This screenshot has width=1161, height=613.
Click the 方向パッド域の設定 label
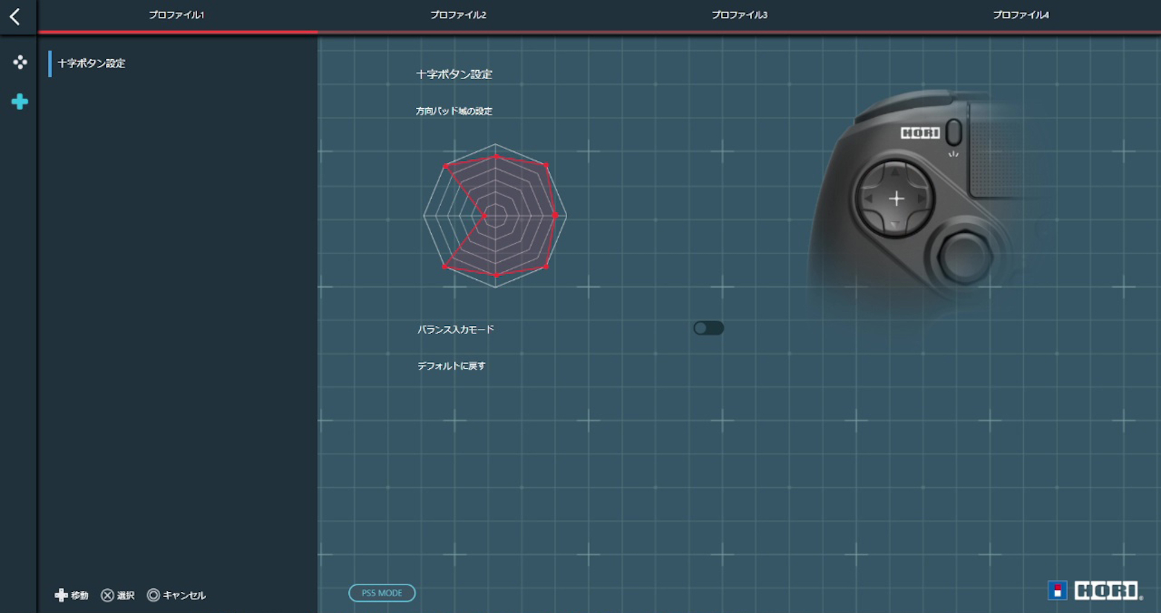point(454,111)
